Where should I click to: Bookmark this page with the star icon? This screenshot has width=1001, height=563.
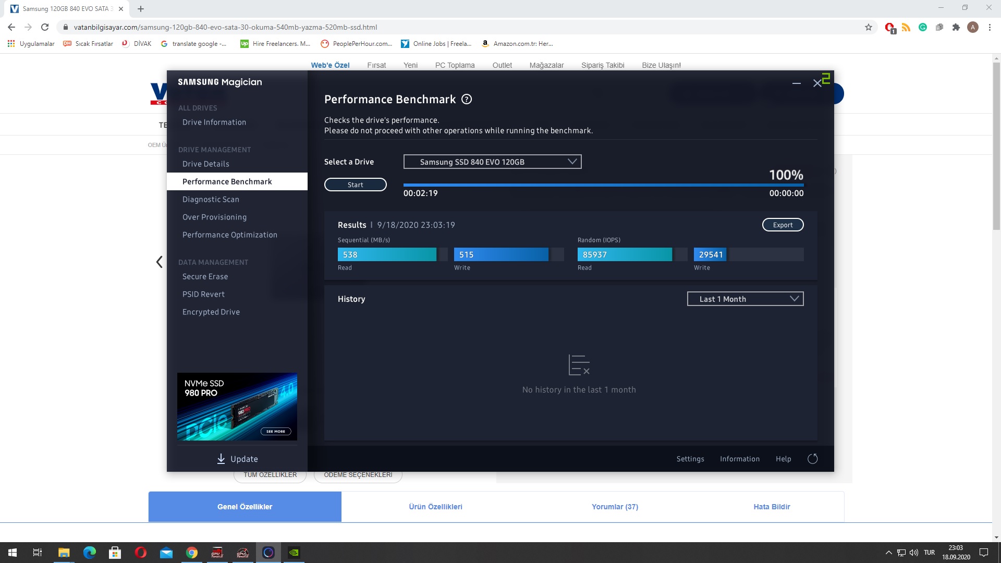(869, 27)
